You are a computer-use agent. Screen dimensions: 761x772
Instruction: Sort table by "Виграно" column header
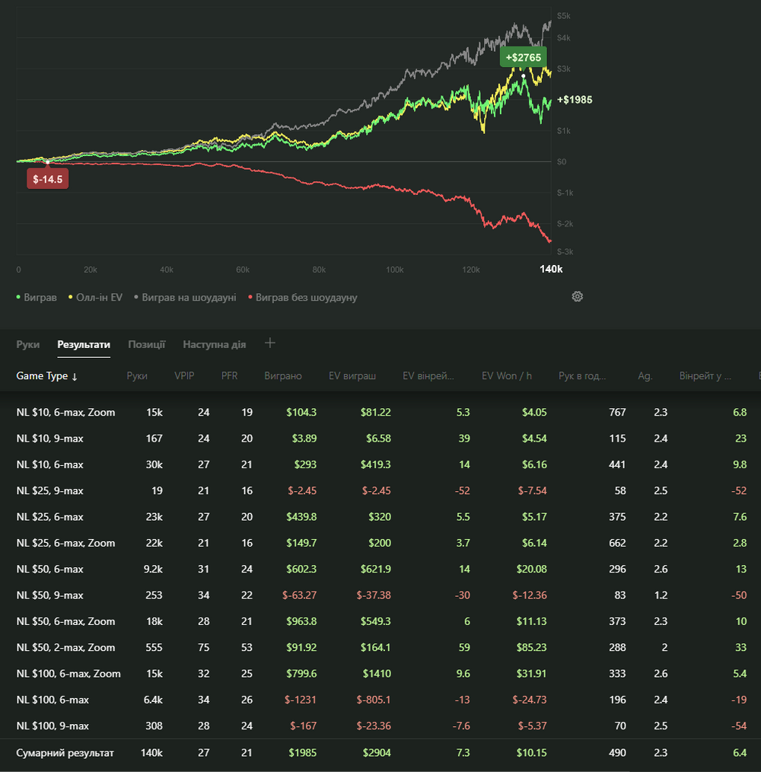point(283,375)
